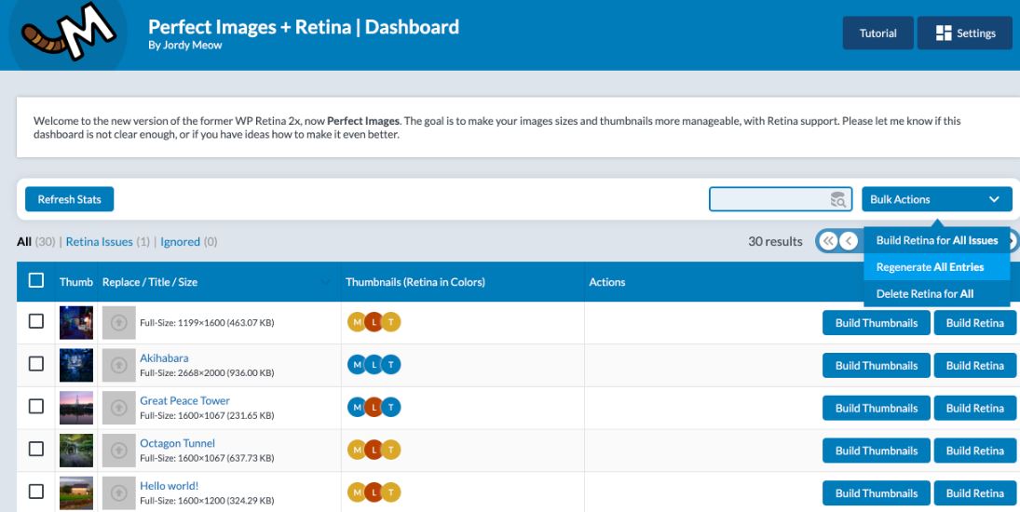Build Retina for Octagon Tunnel
This screenshot has width=1020, height=512.
975,451
